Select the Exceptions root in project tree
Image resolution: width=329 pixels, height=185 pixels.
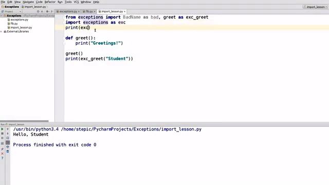(x=14, y=16)
